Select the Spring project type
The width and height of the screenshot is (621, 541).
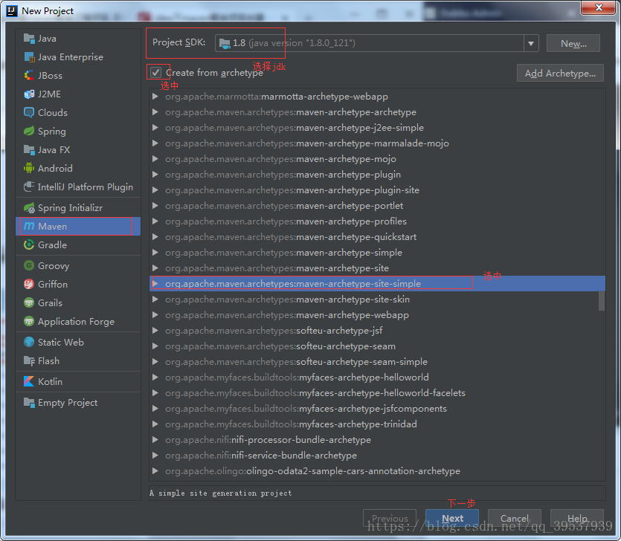click(x=78, y=132)
